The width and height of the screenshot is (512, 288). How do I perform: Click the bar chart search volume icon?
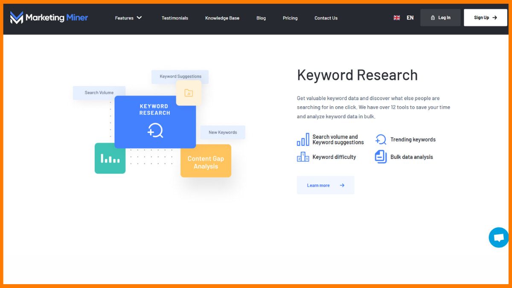pos(303,140)
